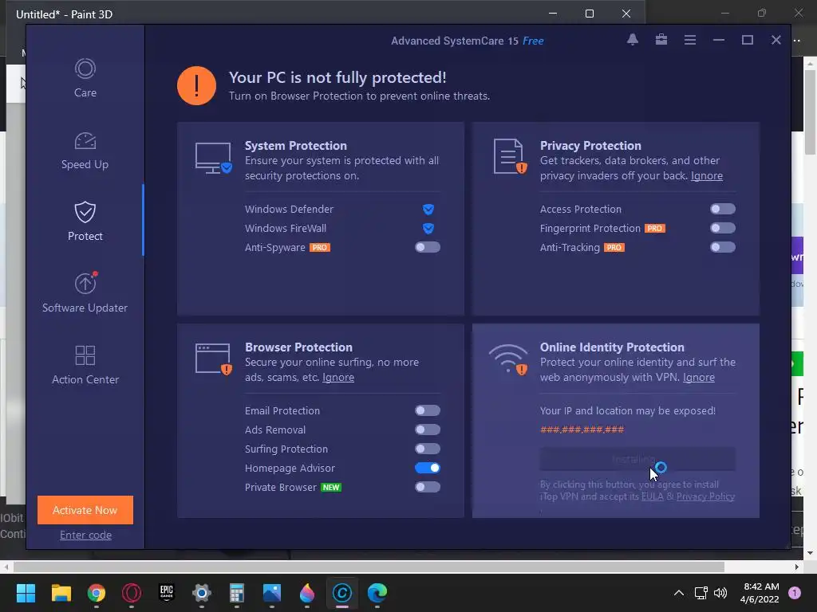Click background window's vertical scrollbar
The width and height of the screenshot is (817, 612).
pos(811,112)
